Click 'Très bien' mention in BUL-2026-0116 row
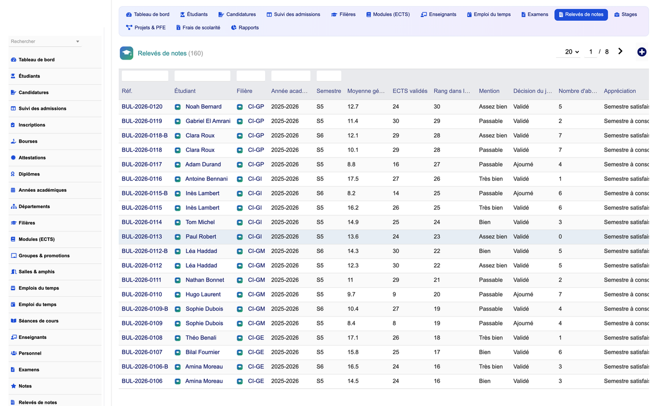656x406 pixels. 491,179
